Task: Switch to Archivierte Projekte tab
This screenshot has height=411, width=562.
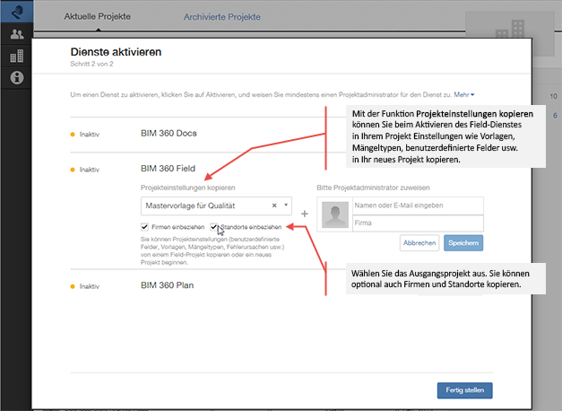Action: tap(222, 17)
